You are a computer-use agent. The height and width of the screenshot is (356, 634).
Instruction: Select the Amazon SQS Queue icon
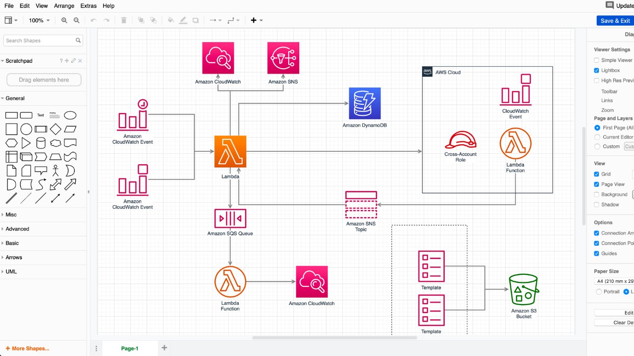pyautogui.click(x=230, y=218)
